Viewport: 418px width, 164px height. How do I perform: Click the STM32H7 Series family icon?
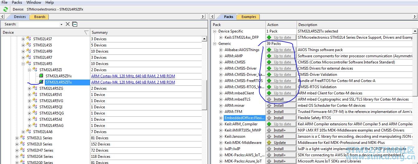pyautogui.click(x=22, y=150)
